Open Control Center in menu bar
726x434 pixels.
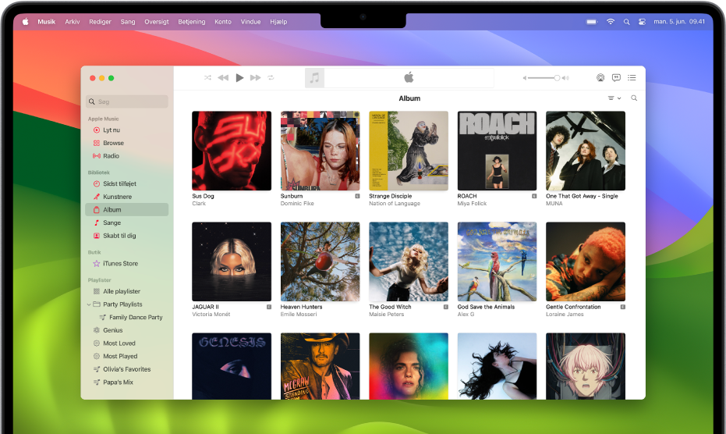[x=643, y=22]
